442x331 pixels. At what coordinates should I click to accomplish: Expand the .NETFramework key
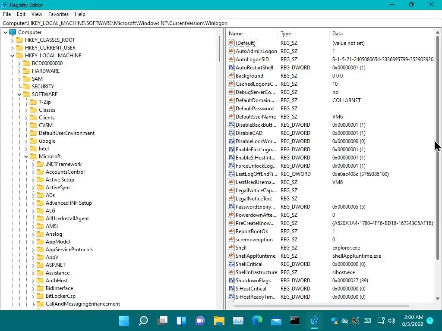click(33, 164)
